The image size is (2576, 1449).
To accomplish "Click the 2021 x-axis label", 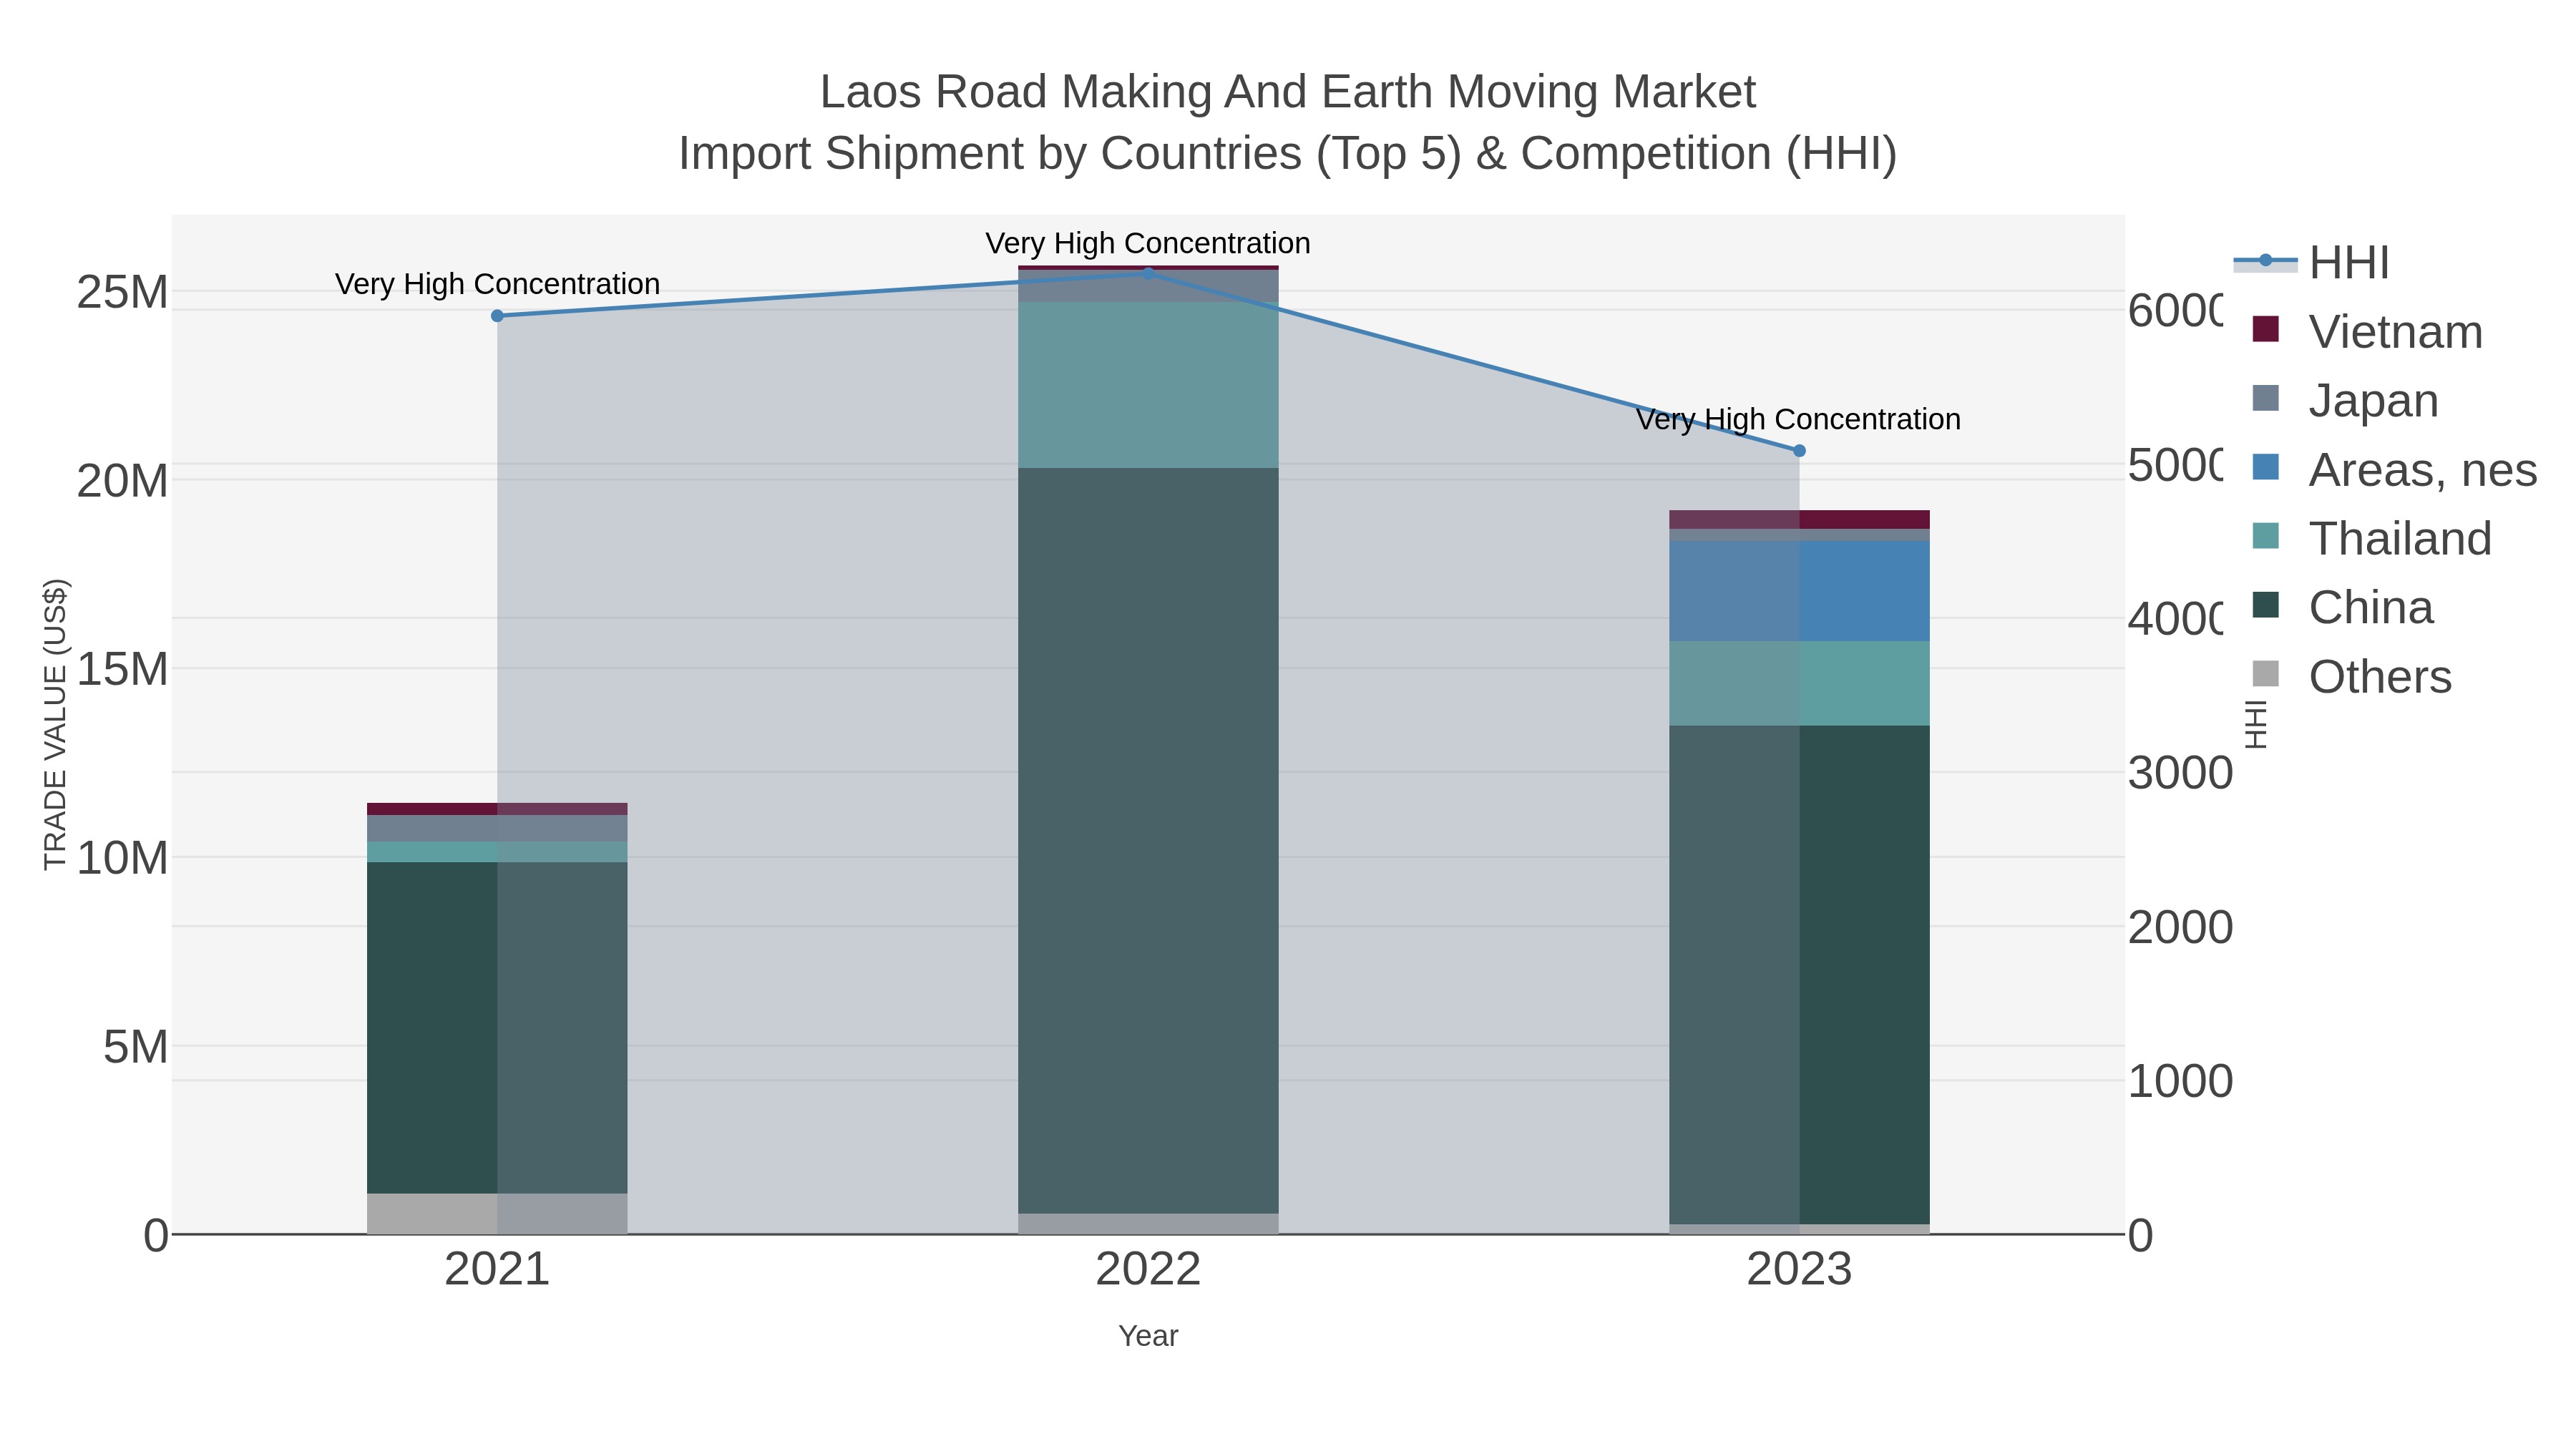I will pyautogui.click(x=497, y=1269).
